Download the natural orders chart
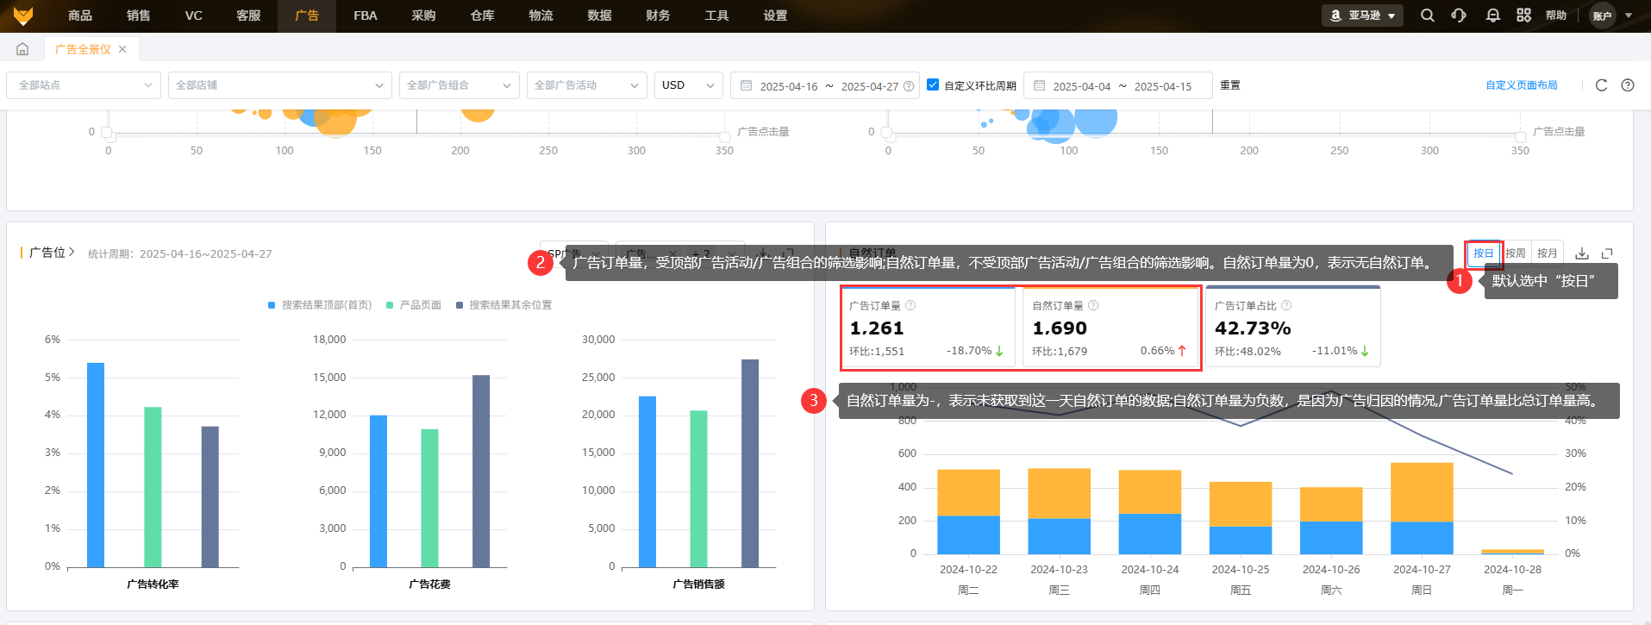 pos(1582,253)
